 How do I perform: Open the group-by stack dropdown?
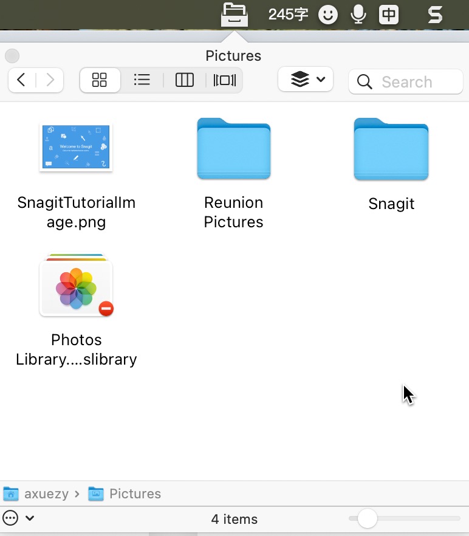[x=305, y=79]
